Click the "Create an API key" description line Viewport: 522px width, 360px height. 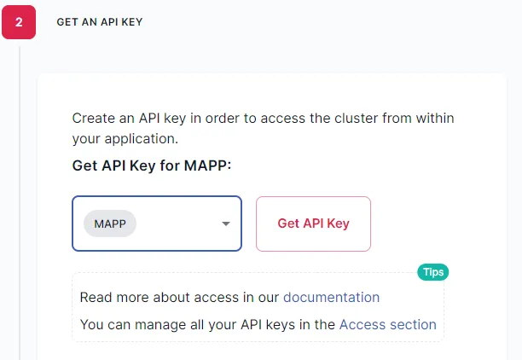(x=263, y=119)
